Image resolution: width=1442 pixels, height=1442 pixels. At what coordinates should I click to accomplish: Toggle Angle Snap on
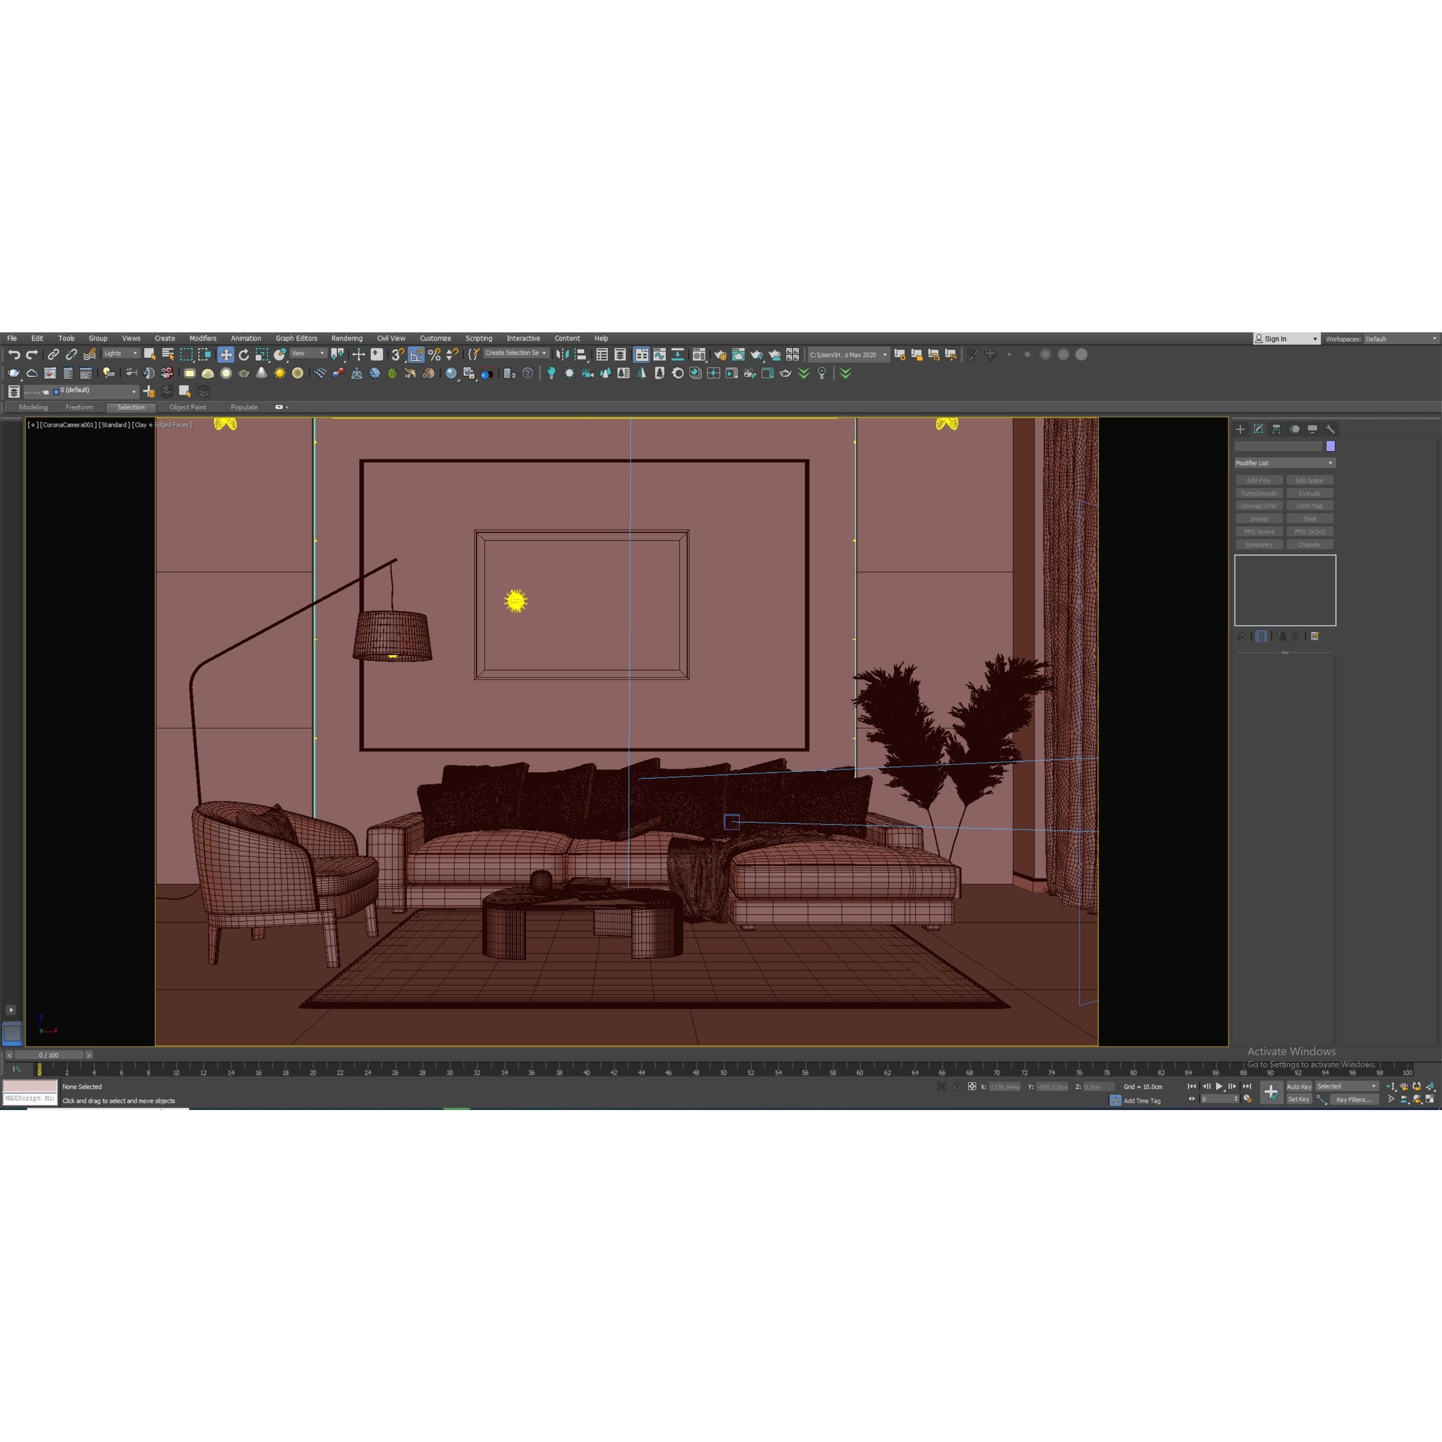pos(416,354)
